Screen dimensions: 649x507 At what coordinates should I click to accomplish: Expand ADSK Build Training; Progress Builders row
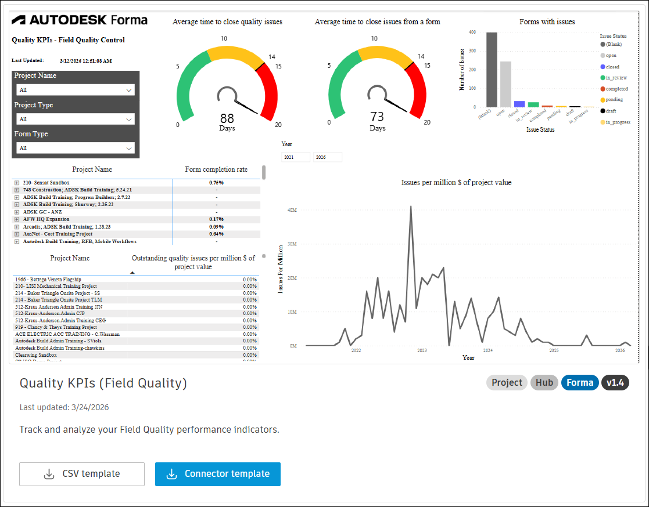tap(16, 197)
